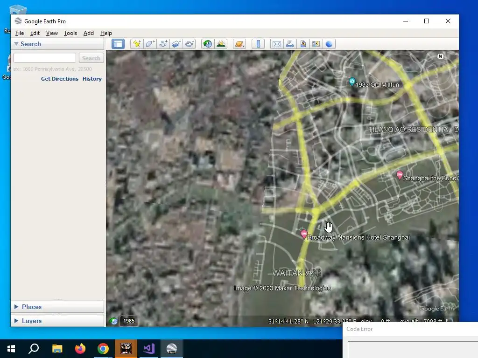Click Google Earth Pro taskbar icon
The image size is (478, 358).
172,349
